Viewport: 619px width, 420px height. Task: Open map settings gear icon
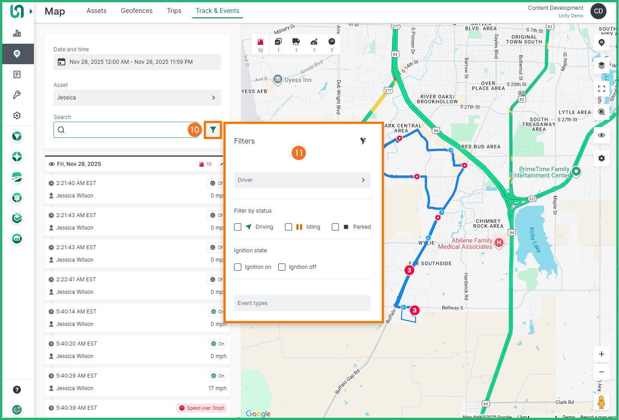coord(601,158)
